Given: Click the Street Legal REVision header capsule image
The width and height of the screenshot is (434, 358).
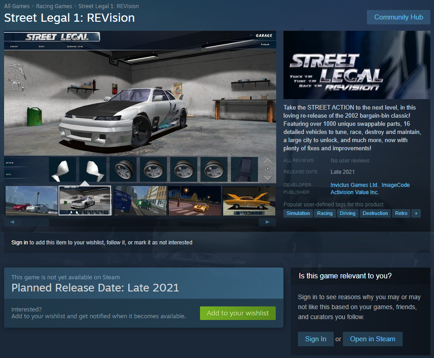Looking at the screenshot, I should click(357, 65).
